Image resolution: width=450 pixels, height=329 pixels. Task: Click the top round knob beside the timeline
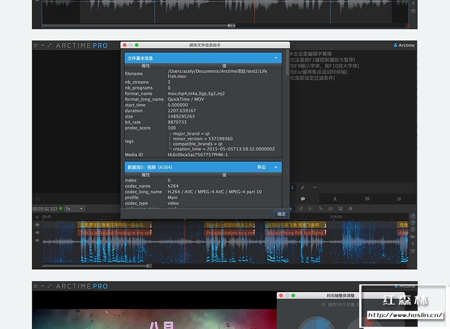(x=413, y=216)
